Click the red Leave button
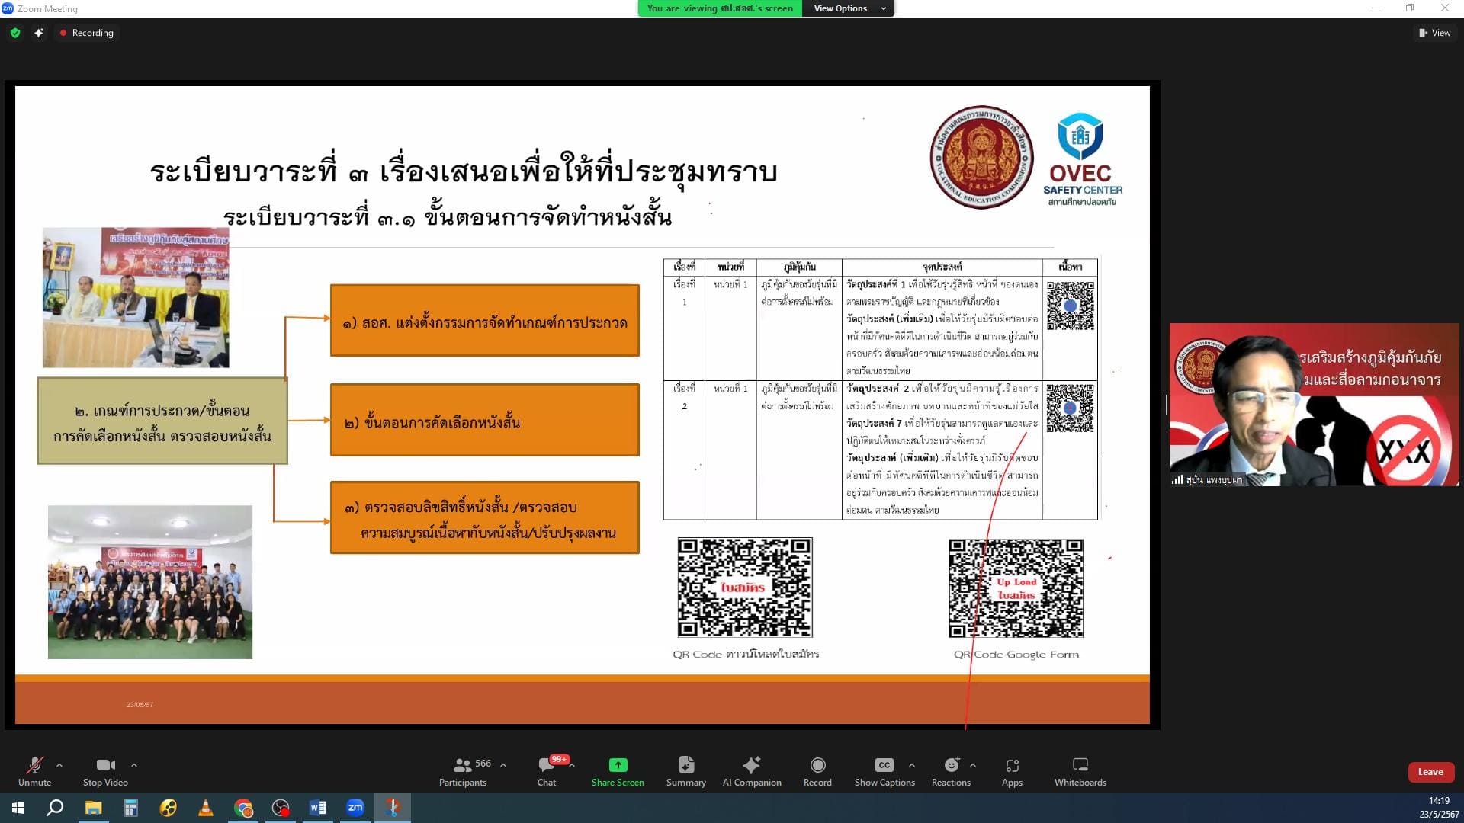Viewport: 1464px width, 823px height. click(1430, 772)
